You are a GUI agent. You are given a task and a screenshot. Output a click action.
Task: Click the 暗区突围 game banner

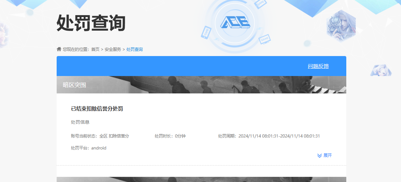(201, 85)
